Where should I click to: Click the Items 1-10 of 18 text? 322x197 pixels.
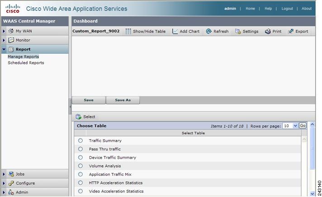point(227,126)
